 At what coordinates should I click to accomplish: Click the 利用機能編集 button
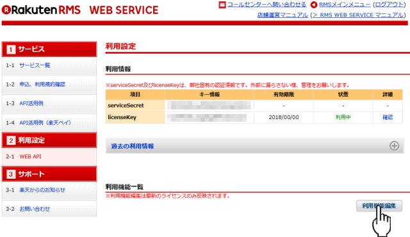click(379, 206)
